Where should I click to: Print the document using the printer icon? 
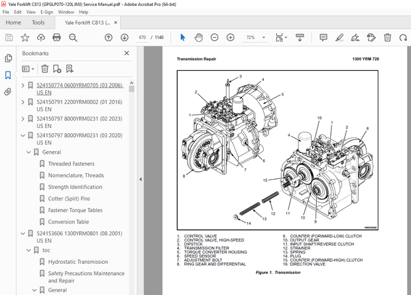pyautogui.click(x=58, y=38)
